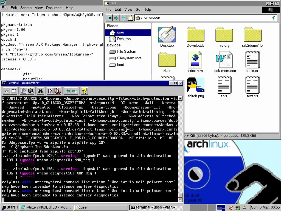This screenshot has width=281, height=211.
Task: Open the text editor Help menu
Action: pos(69,8)
